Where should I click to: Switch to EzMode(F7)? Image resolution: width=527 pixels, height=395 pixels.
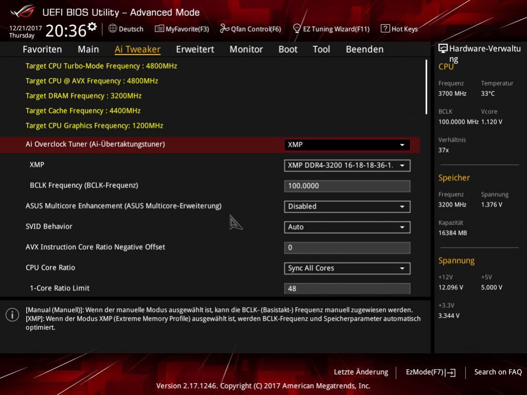coord(431,372)
